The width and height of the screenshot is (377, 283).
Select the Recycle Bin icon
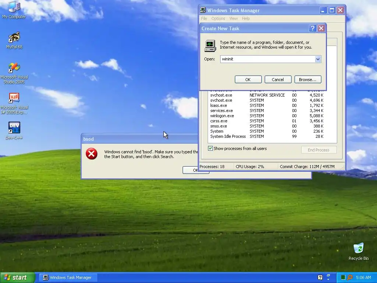point(359,251)
